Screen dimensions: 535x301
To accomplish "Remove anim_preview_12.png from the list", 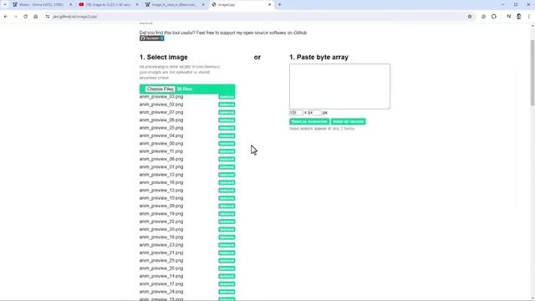I will [227, 175].
